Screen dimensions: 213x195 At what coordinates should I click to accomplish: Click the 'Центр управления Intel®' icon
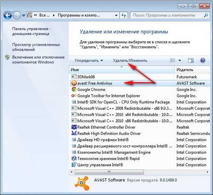(x=74, y=164)
